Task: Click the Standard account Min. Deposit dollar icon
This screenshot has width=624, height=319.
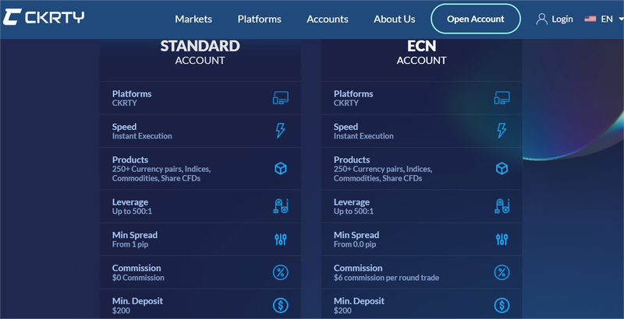Action: (281, 306)
